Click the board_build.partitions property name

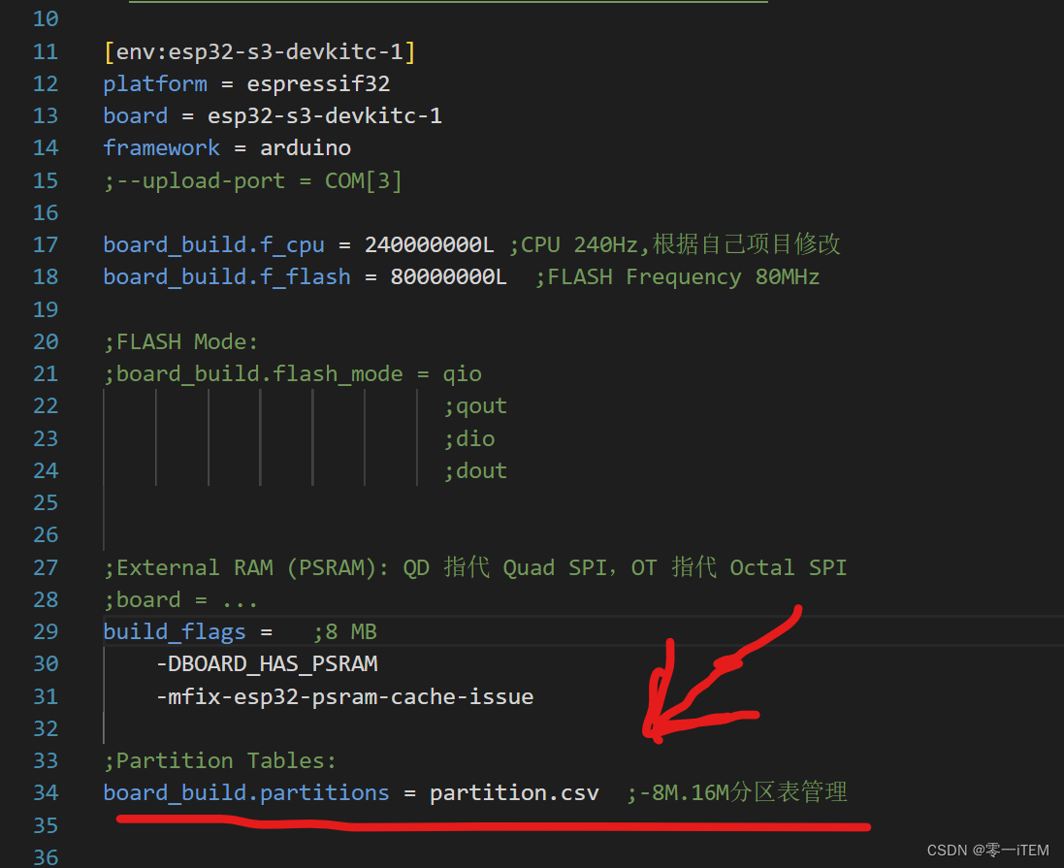[x=245, y=792]
